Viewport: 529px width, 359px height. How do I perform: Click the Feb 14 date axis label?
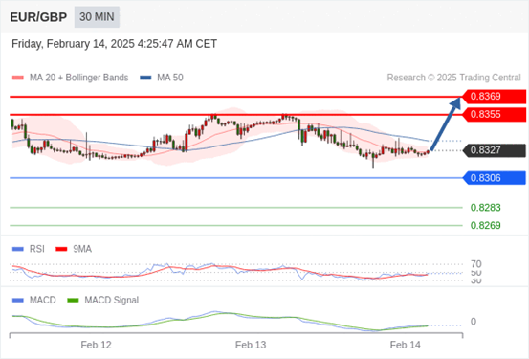(406, 345)
